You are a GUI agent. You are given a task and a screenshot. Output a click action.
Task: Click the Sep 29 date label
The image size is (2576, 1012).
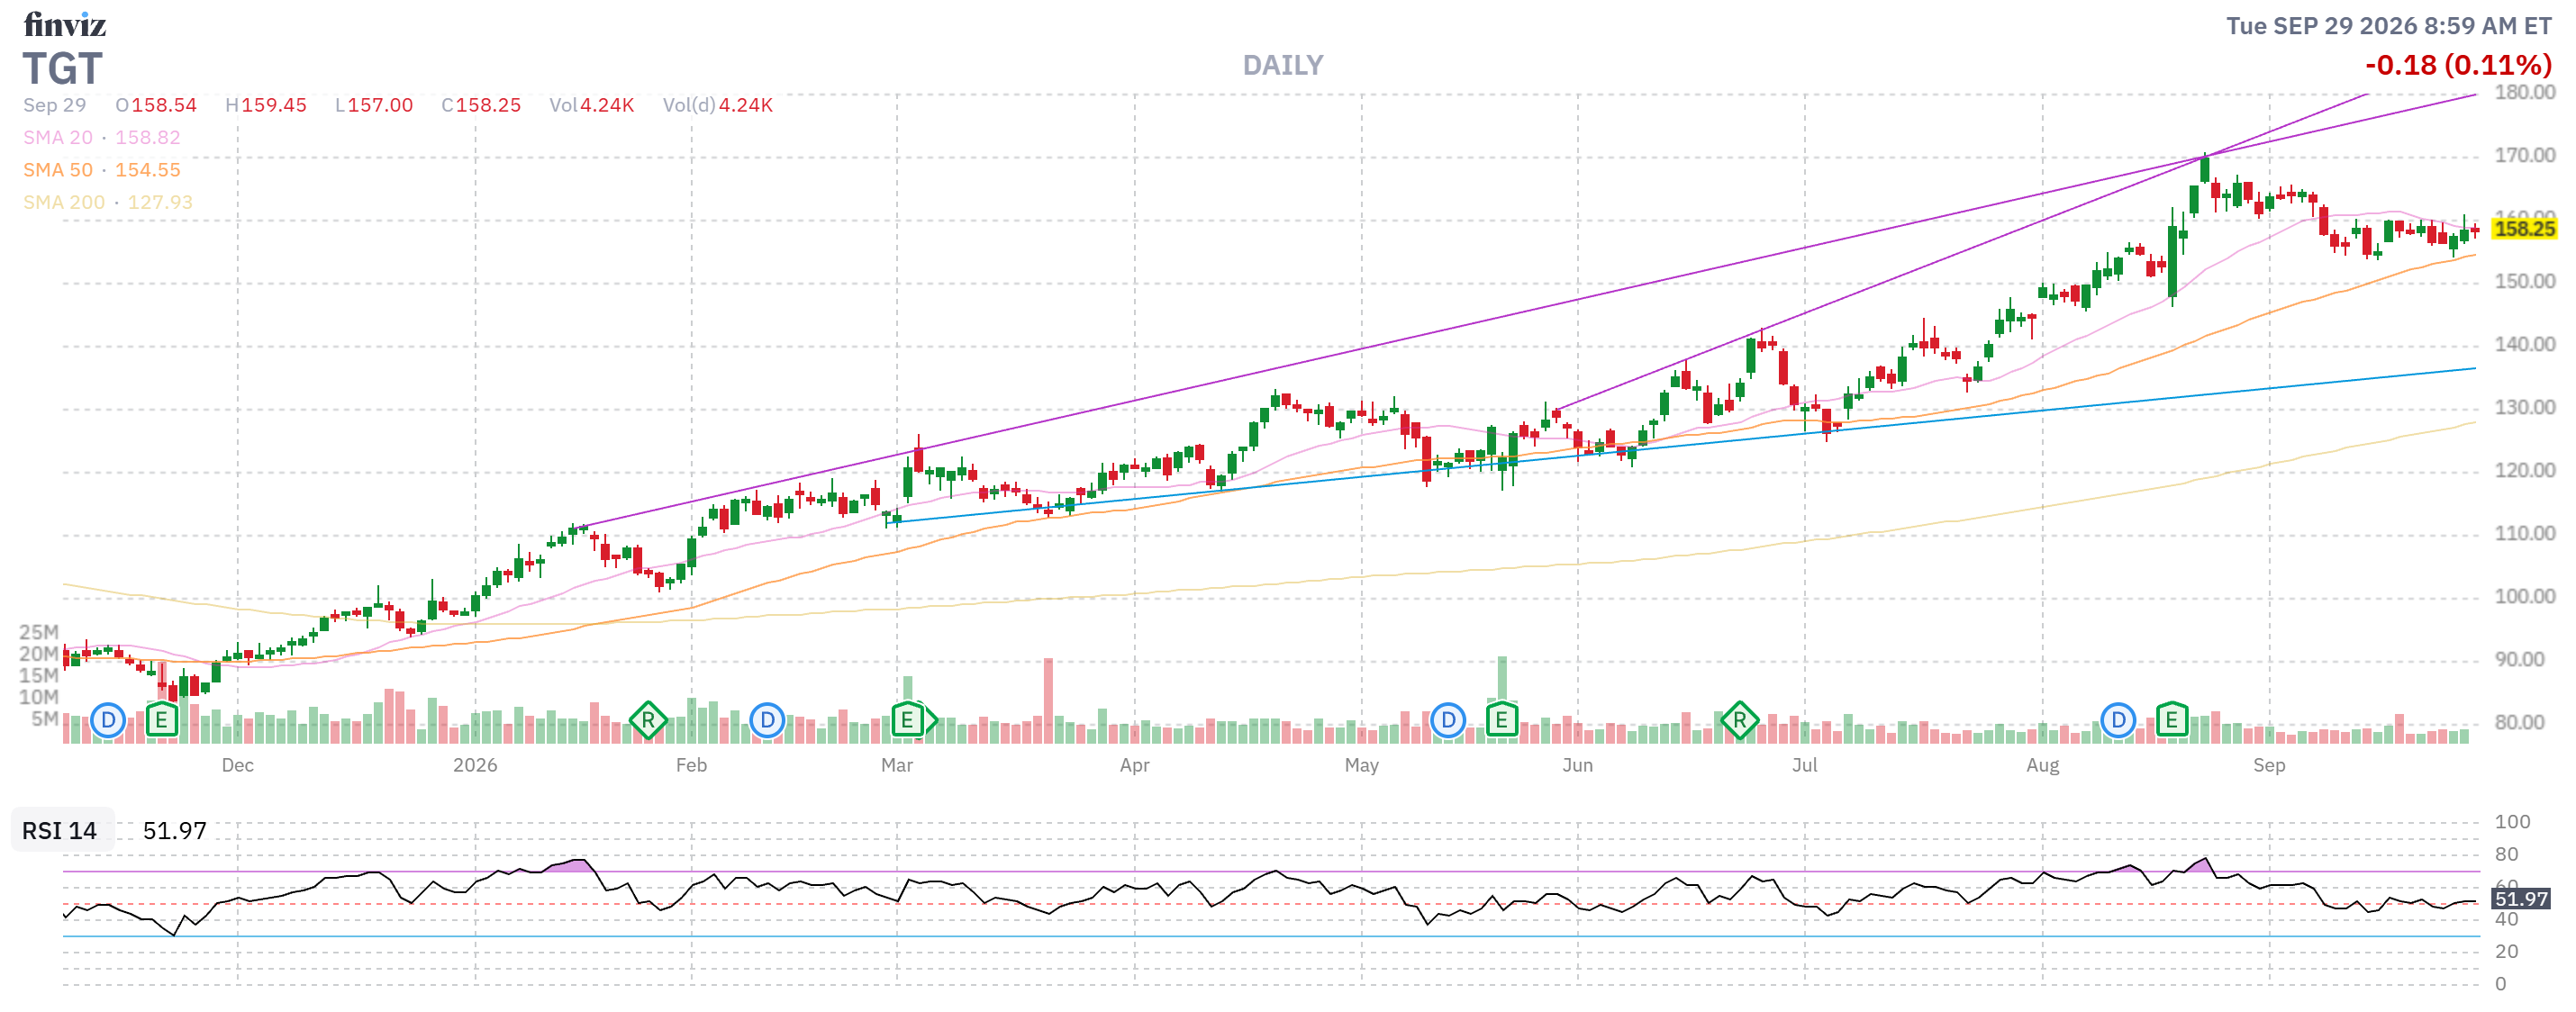55,105
